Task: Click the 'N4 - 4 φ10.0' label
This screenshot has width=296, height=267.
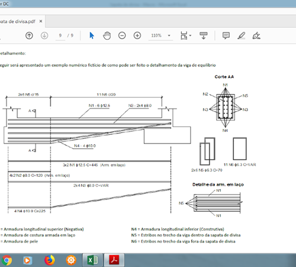Action: [85, 146]
